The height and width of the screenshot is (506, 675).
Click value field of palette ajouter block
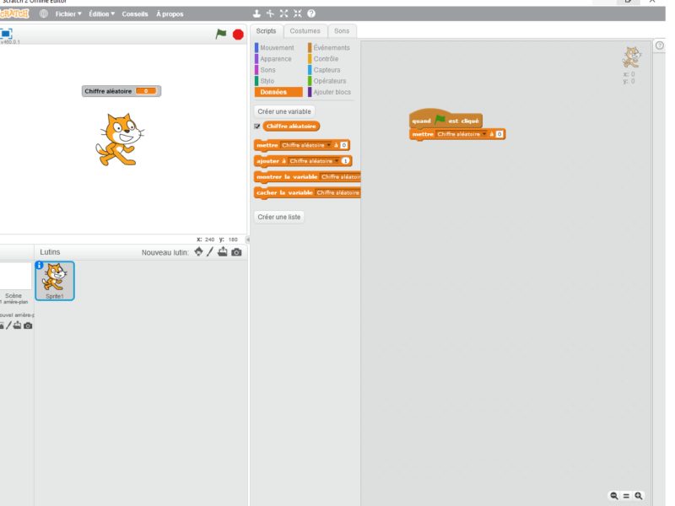coord(345,161)
